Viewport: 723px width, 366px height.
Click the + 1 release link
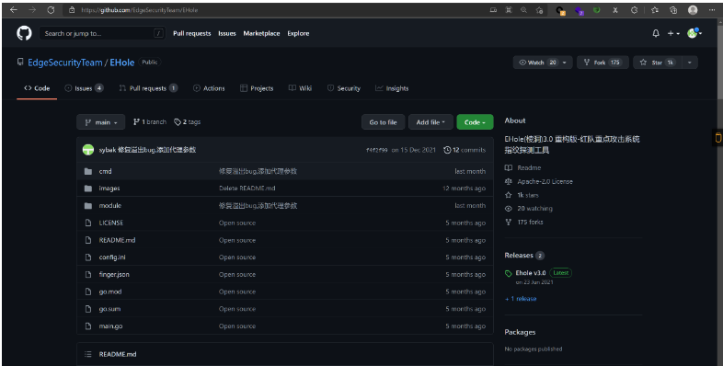521,299
